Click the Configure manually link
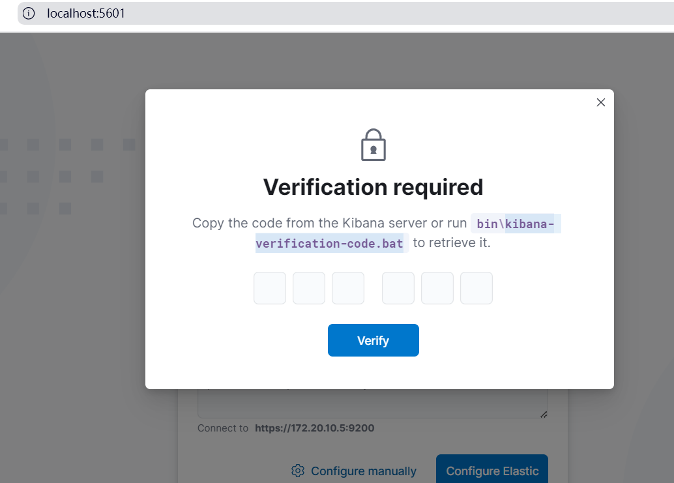Viewport: 674px width, 483px height. 364,471
